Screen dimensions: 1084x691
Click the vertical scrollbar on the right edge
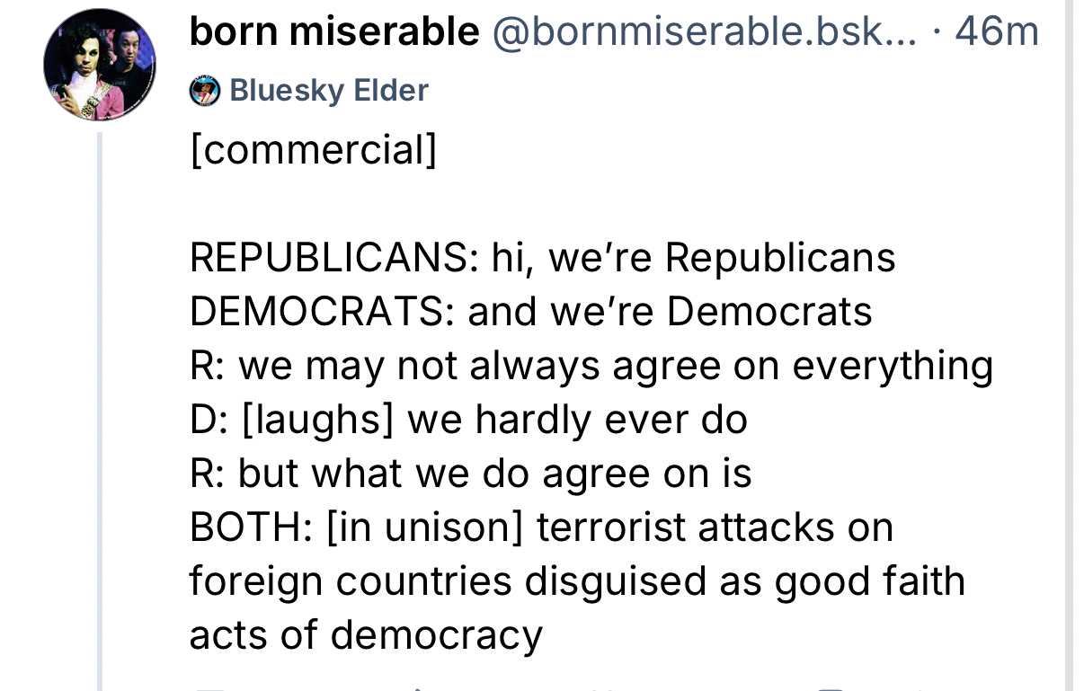1069,345
